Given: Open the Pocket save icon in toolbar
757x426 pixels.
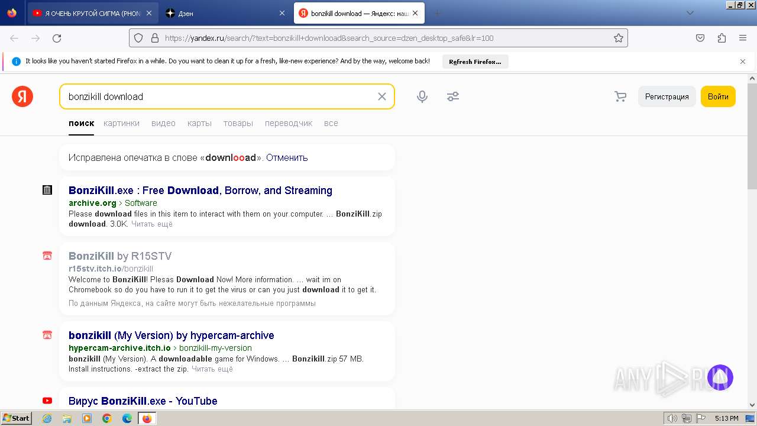Looking at the screenshot, I should [x=700, y=38].
